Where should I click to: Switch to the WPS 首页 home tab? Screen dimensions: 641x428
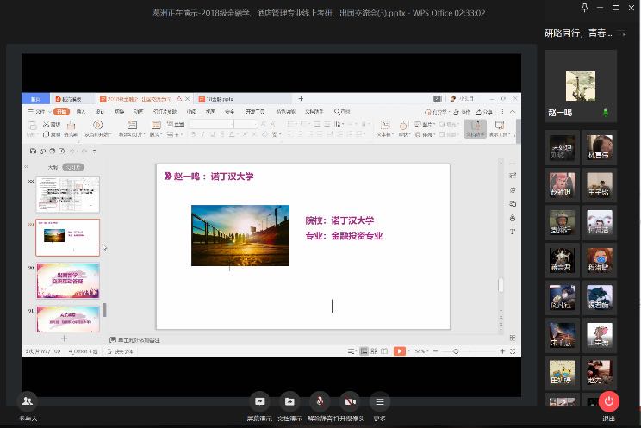pyautogui.click(x=35, y=99)
